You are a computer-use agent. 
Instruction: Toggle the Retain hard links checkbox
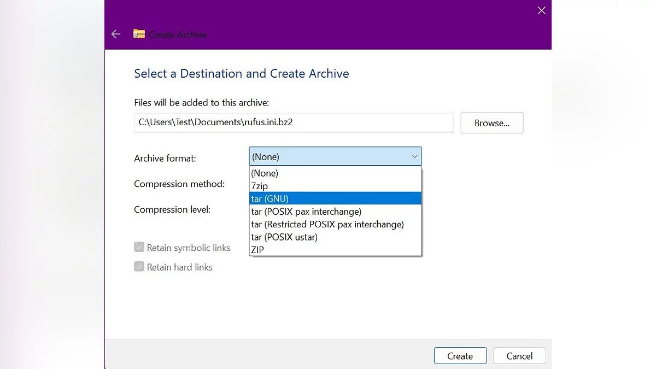pos(139,267)
